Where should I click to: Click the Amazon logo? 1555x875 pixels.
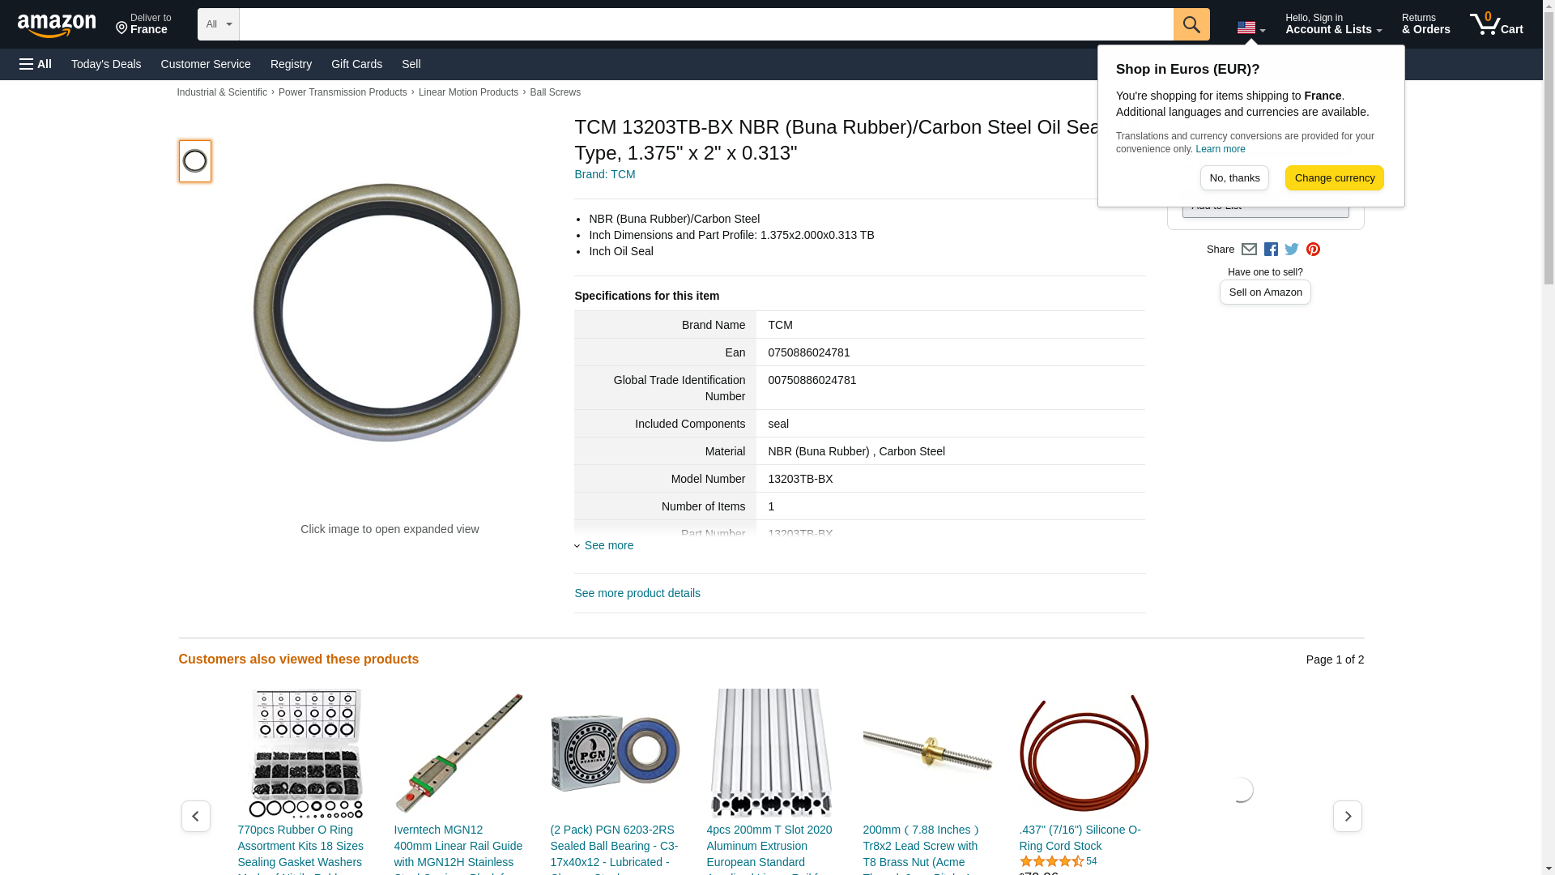click(57, 25)
